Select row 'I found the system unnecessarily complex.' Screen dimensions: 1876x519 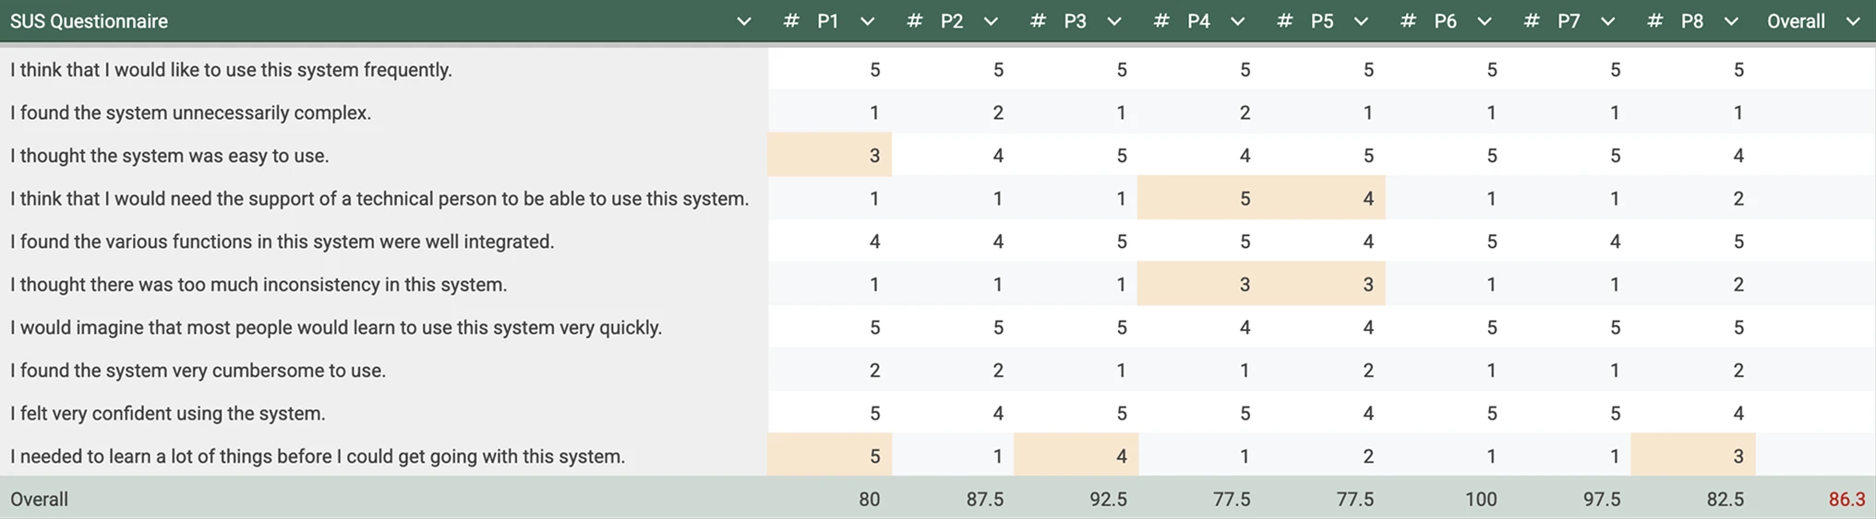click(x=938, y=112)
